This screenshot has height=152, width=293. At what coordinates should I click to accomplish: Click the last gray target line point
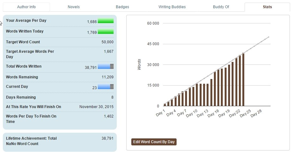269,37
